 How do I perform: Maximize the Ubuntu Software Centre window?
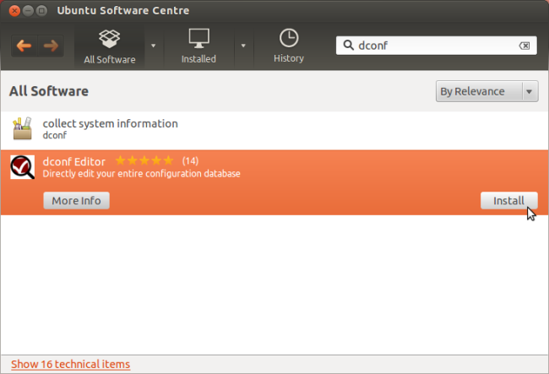coord(41,11)
